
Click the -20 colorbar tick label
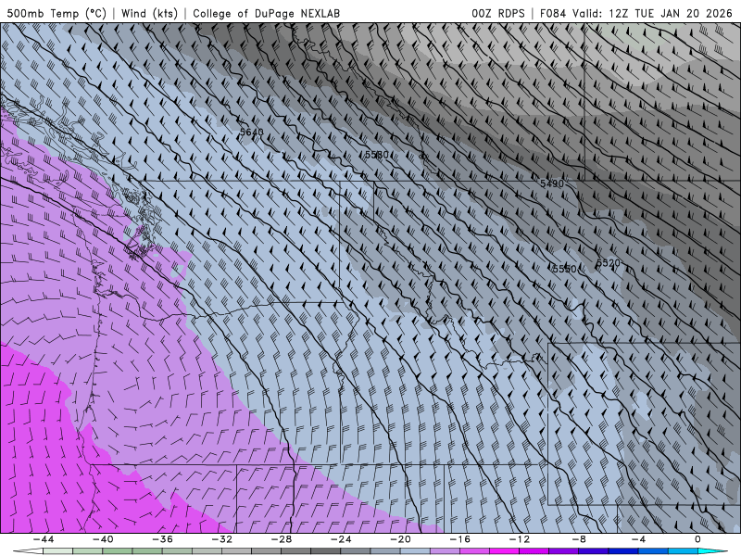(400, 539)
